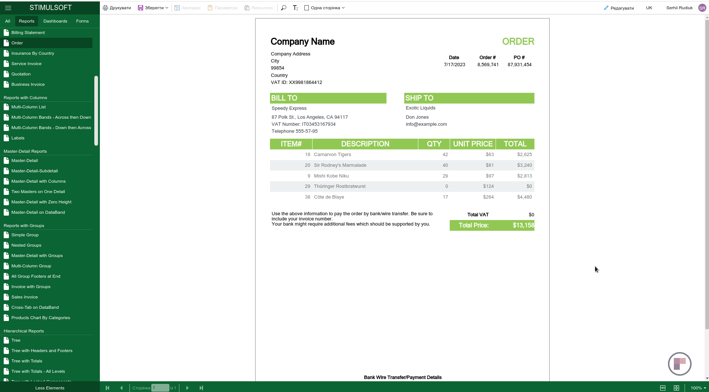
Task: Open the Service Invoice report
Action: tap(26, 64)
